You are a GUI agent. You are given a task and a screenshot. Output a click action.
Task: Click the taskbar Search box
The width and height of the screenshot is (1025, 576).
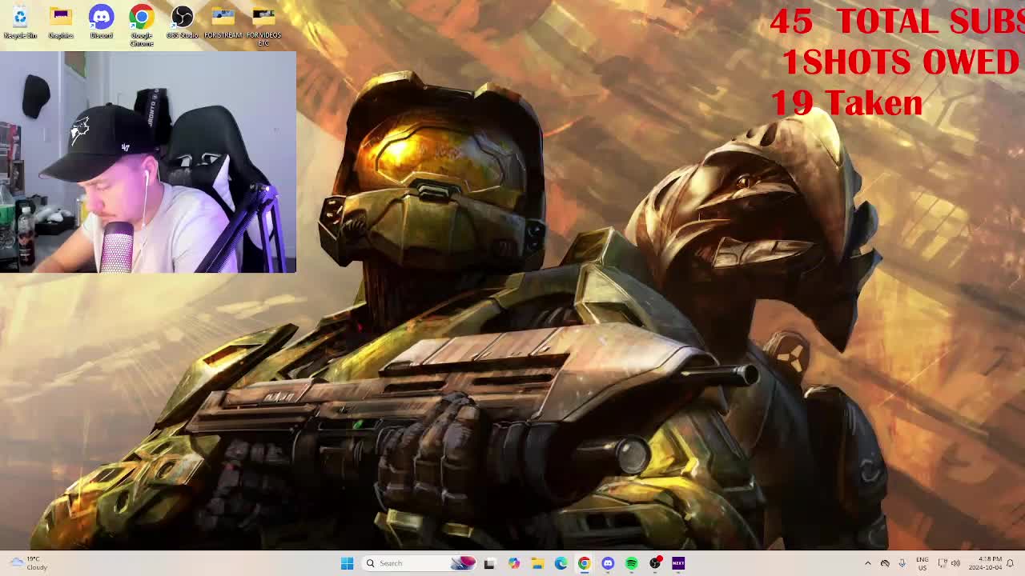point(420,563)
